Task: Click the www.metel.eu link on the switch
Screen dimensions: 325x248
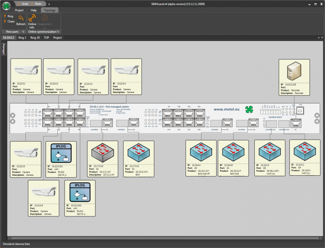Action: [x=228, y=109]
